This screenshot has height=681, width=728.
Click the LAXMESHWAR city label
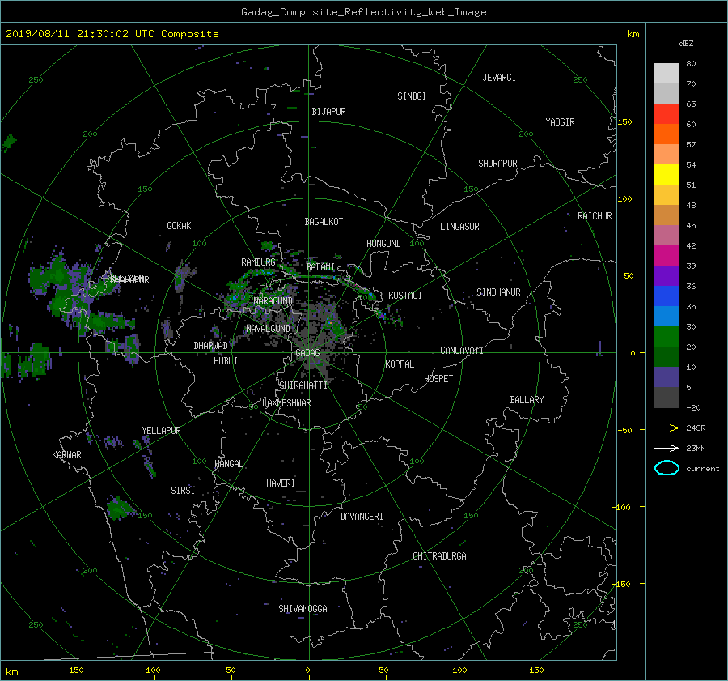[x=286, y=403]
